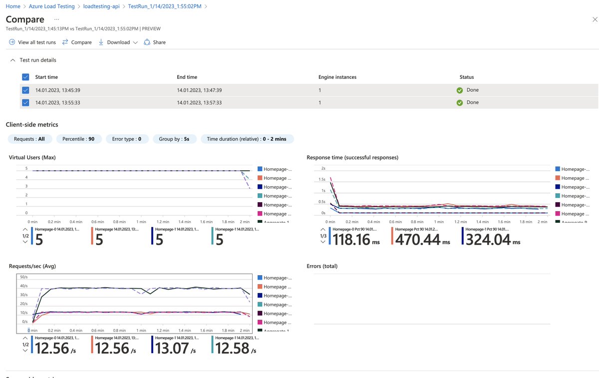Click the Compare arrows icon in toolbar
Image resolution: width=599 pixels, height=378 pixels.
(65, 42)
